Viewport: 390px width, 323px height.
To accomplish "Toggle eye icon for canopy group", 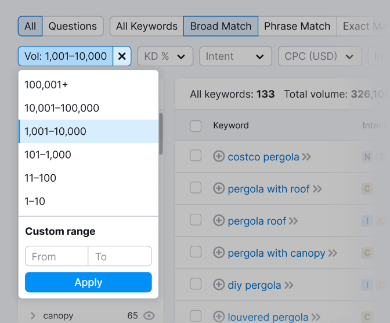I will (x=149, y=315).
